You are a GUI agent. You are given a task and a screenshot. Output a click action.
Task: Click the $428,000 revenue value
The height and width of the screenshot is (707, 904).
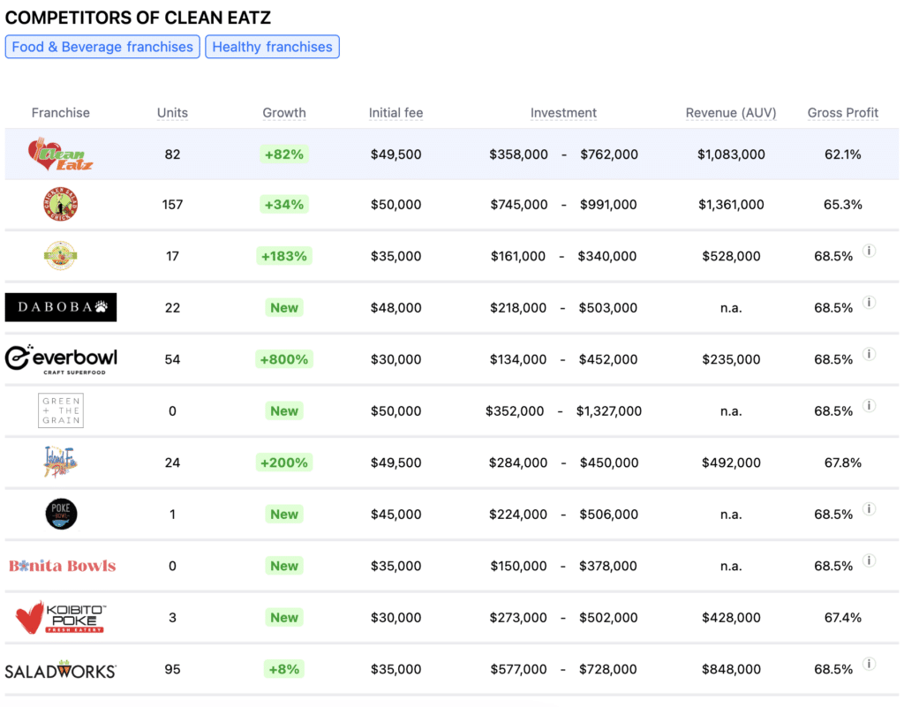731,618
